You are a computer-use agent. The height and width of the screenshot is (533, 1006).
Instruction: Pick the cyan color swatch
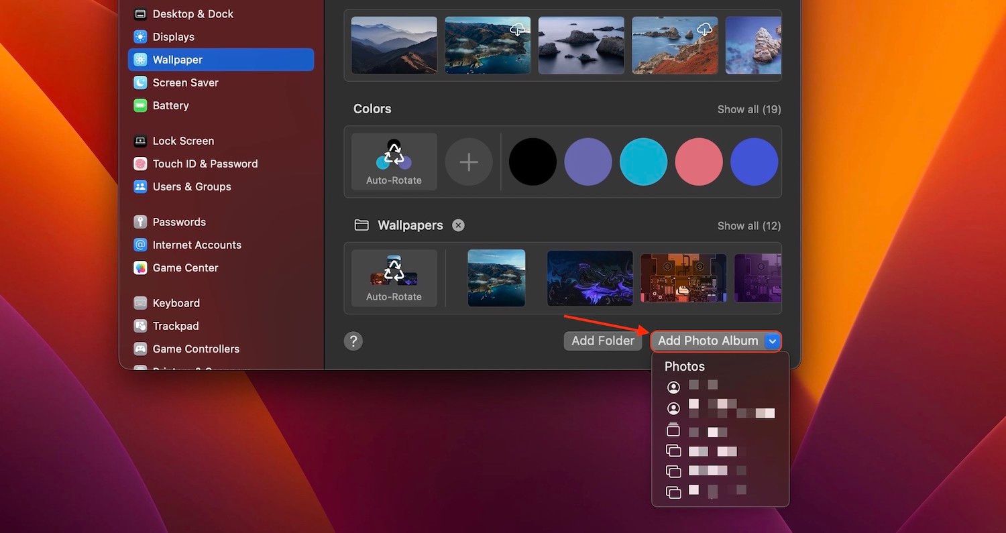click(644, 162)
